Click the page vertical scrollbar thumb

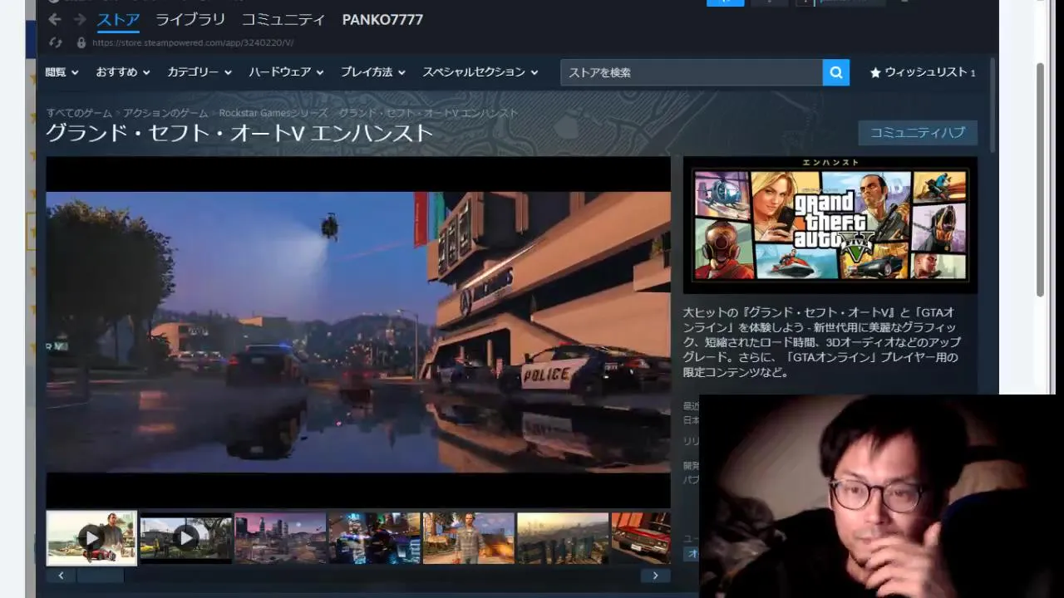click(1040, 179)
